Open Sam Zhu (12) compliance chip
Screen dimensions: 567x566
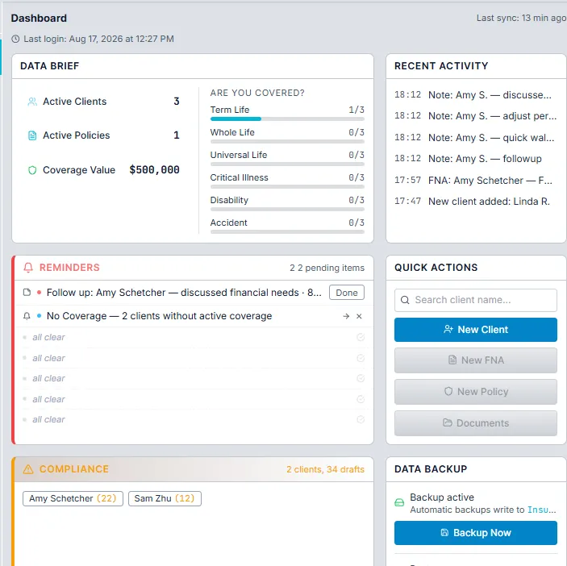tap(165, 498)
